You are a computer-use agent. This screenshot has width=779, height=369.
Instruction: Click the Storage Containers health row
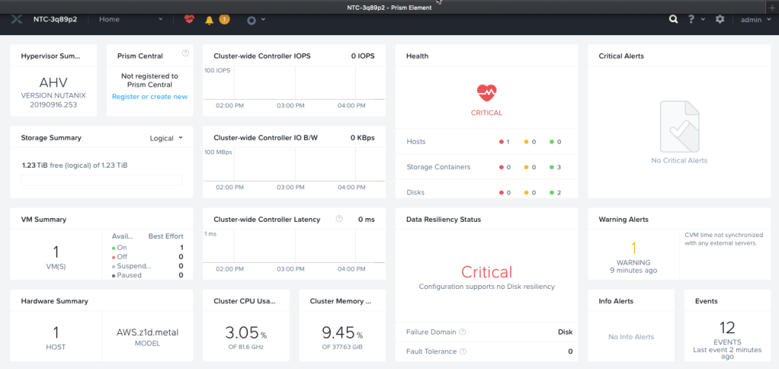click(486, 167)
